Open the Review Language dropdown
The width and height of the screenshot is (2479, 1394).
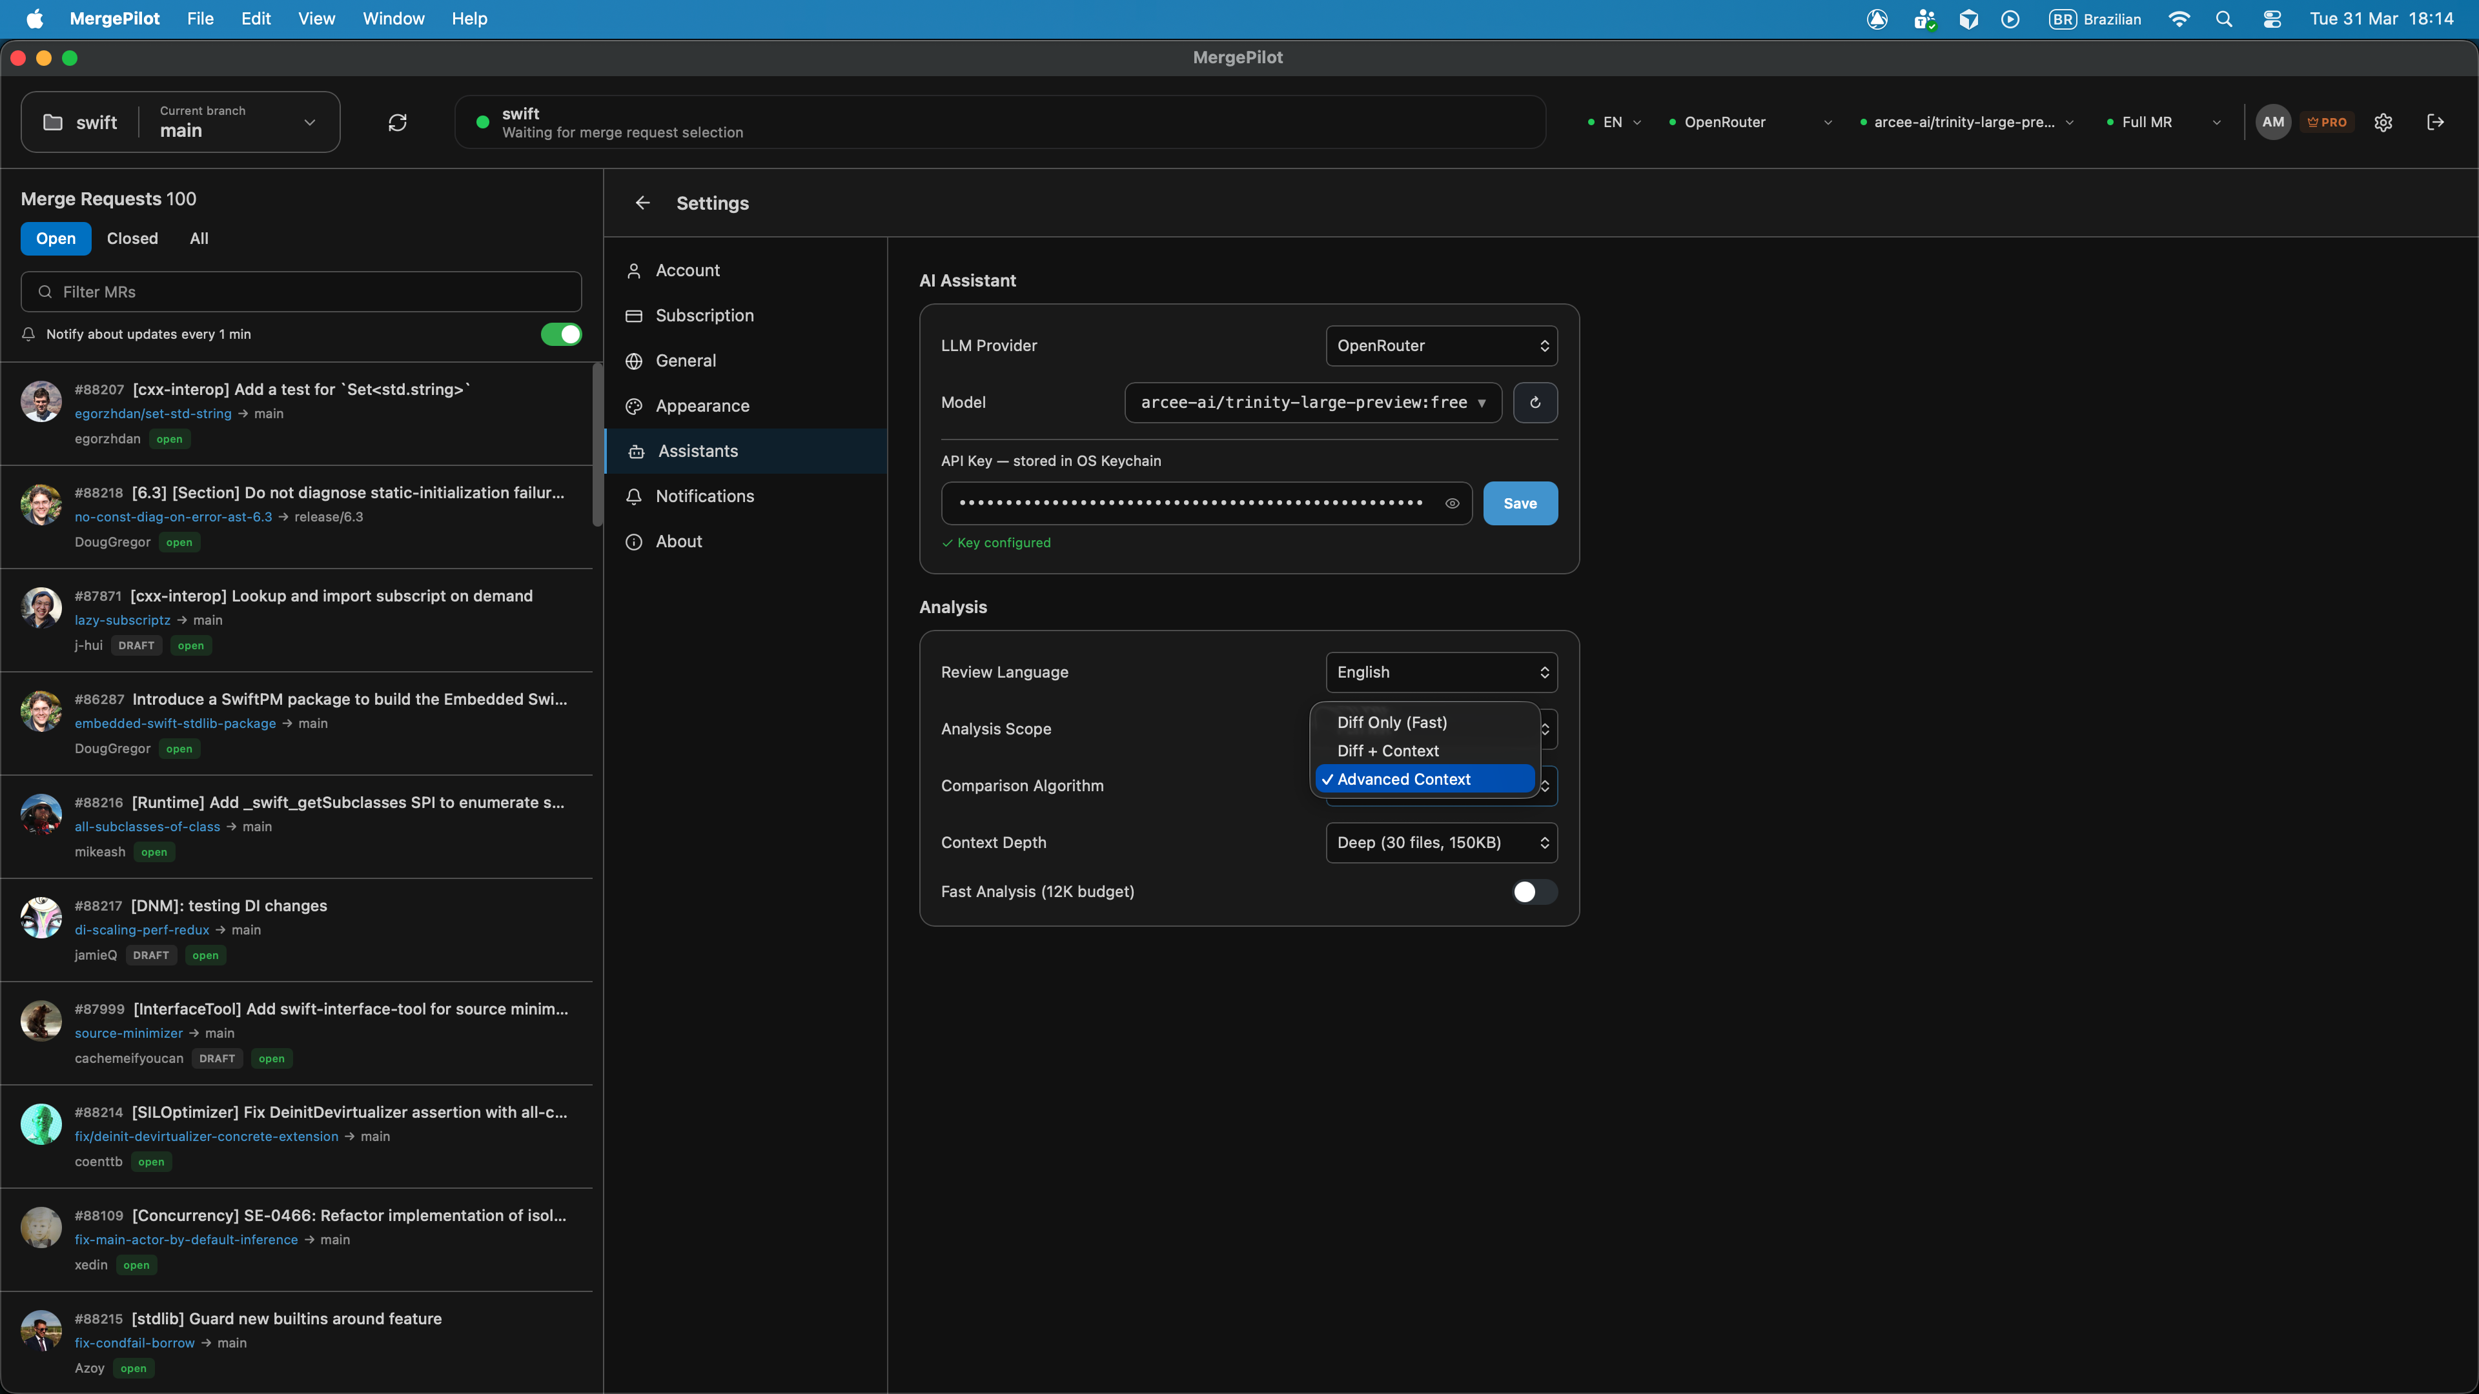point(1440,671)
